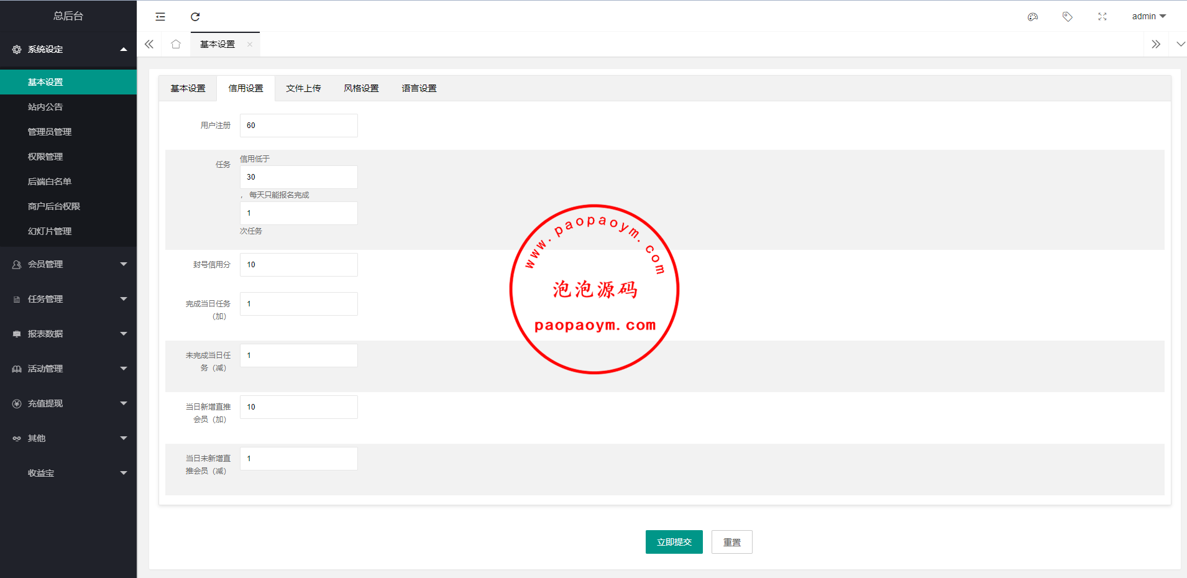Viewport: 1187px width, 578px height.
Task: Open the theme palette icon
Action: [x=1033, y=17]
